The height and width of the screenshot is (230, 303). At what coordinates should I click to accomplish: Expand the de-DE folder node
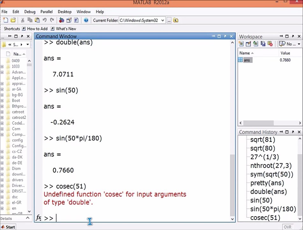(2, 163)
